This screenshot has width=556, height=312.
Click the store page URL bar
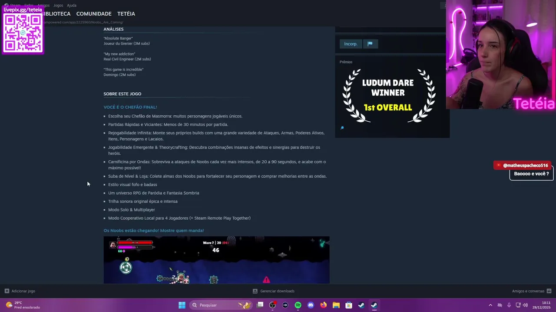pyautogui.click(x=83, y=22)
